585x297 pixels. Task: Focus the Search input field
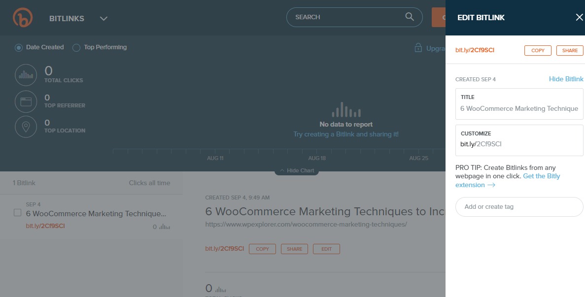pyautogui.click(x=354, y=17)
